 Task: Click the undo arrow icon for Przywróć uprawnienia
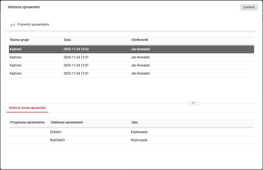click(13, 25)
